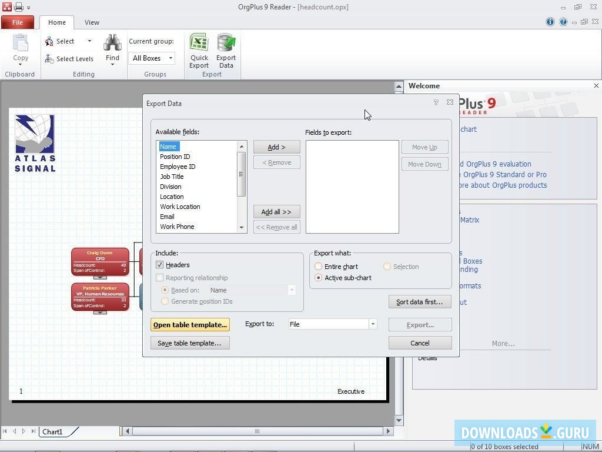Select Position ID in the Available fields list

coord(175,157)
